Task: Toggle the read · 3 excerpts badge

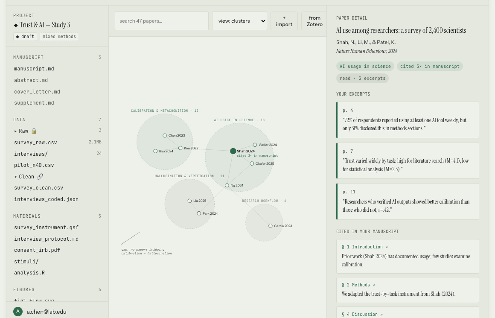Action: coord(362,78)
